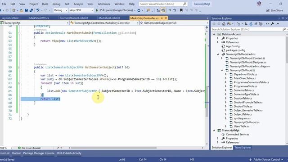Click the Save icon in toolbar
This screenshot has height=162, width=288.
[x=26, y=10]
